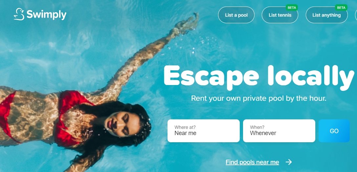Click the Where at? label text
357x172 pixels.
pyautogui.click(x=185, y=127)
